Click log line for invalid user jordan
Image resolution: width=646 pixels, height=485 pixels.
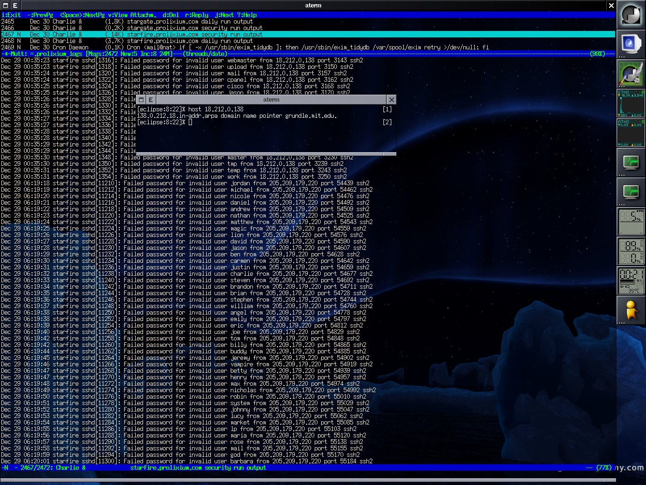tap(185, 183)
